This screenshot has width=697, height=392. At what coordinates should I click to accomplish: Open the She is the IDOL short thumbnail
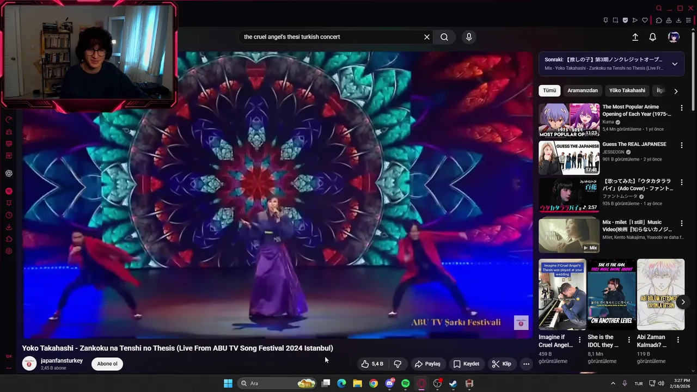tap(612, 295)
